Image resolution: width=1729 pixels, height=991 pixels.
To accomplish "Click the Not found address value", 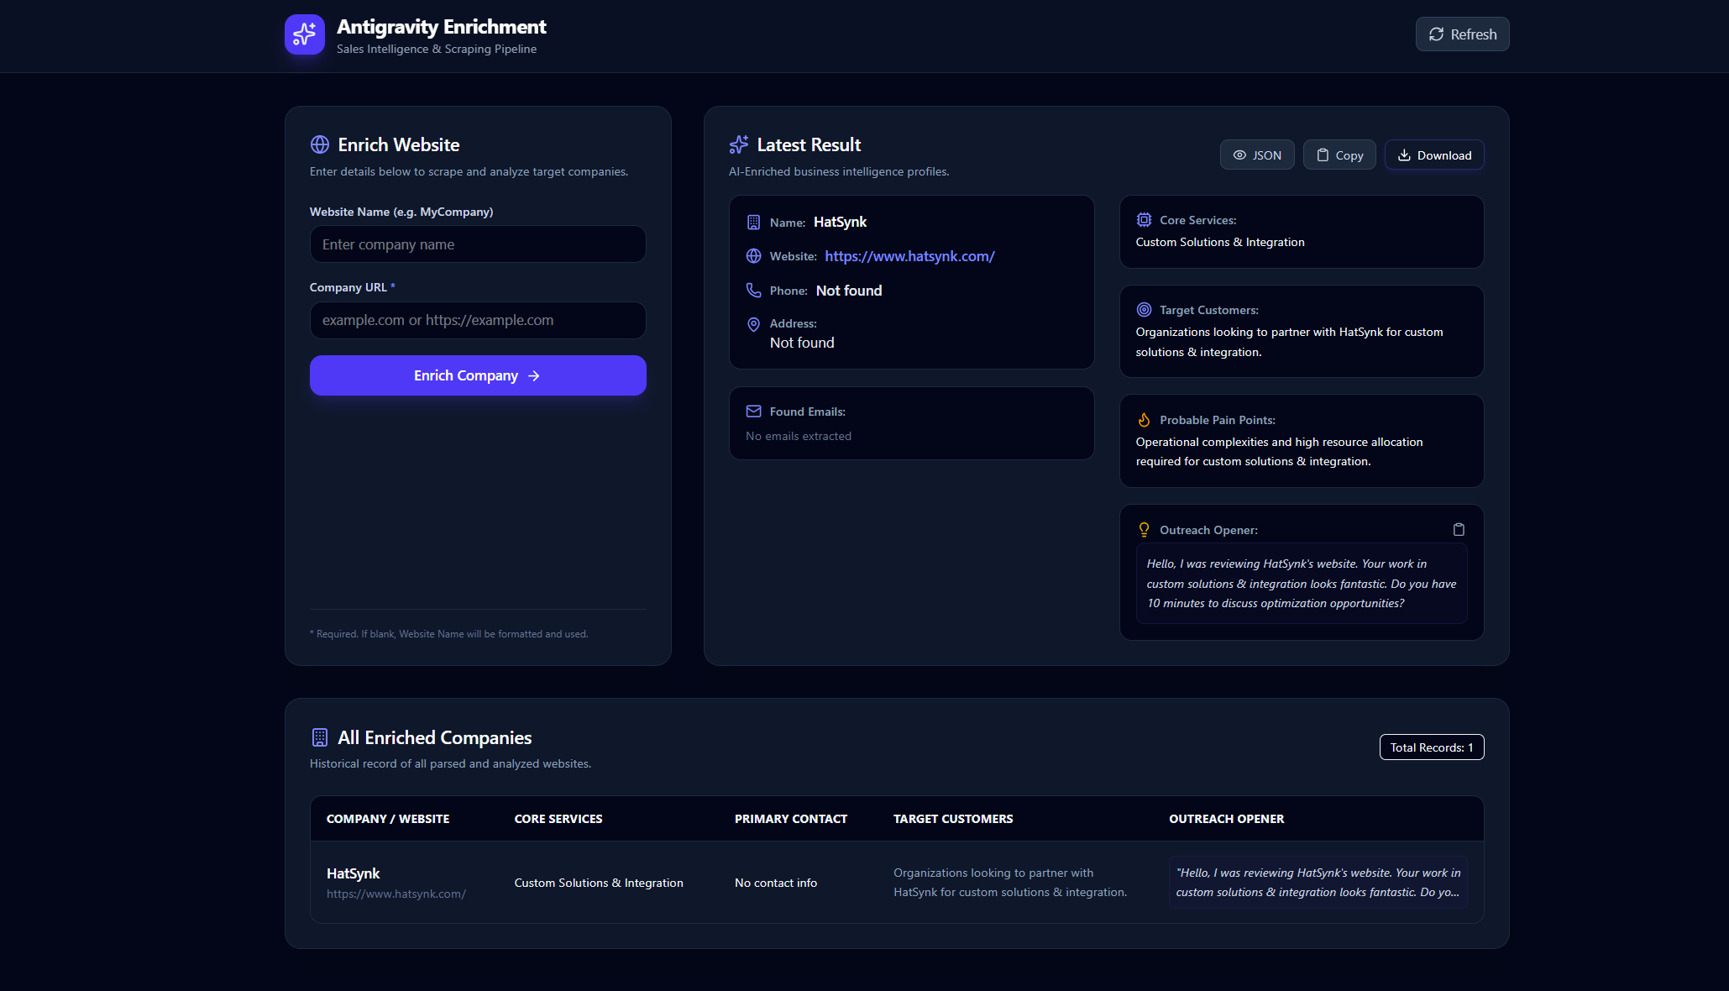I will 802,343.
